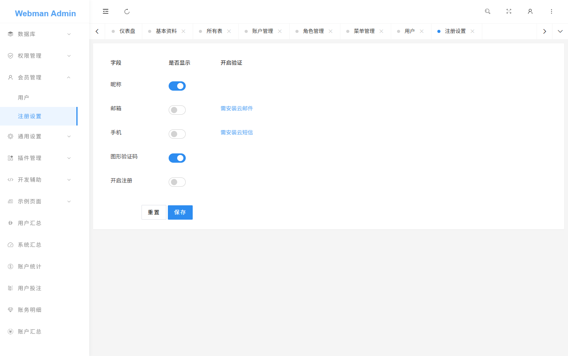Screen dimensions: 568x356
Task: Enable the 邮箱 display toggle
Action: tap(177, 110)
